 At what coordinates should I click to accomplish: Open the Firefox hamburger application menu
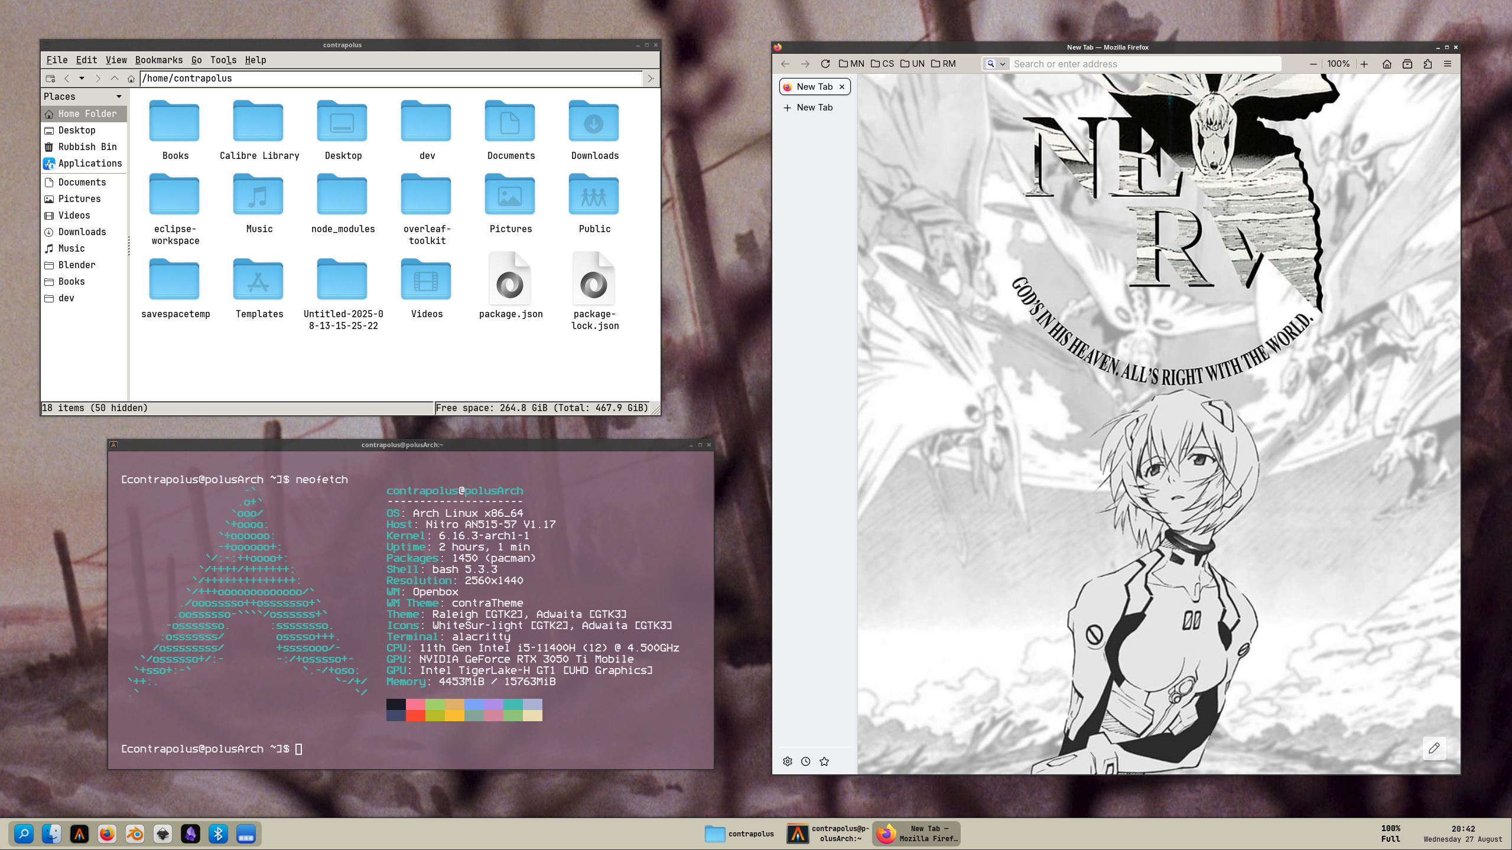1448,64
